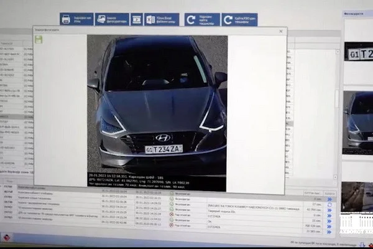The width and height of the screenshot is (373, 249).
Task: Save the photo using the green floppy icon
Action: 39,39
